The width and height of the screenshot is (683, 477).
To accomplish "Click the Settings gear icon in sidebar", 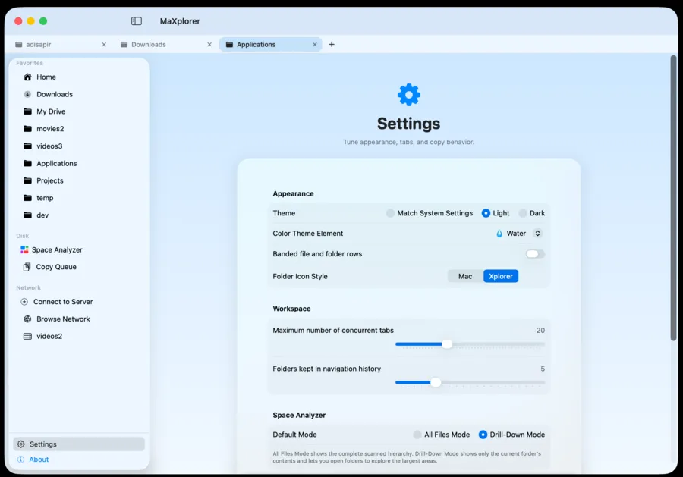I will (20, 444).
